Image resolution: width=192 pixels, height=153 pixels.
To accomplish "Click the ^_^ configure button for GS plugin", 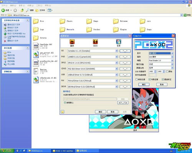I will point(125,51).
